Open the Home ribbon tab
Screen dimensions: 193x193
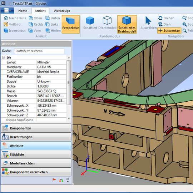pyautogui.click(x=23, y=11)
